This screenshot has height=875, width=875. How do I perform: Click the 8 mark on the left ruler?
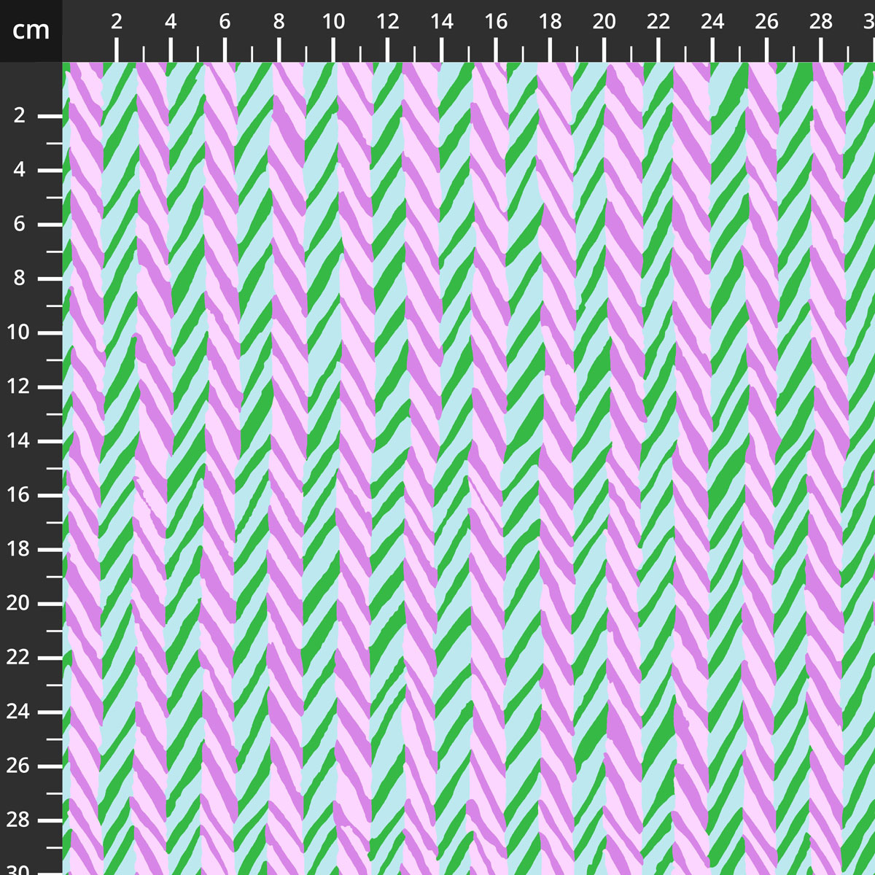tap(20, 279)
